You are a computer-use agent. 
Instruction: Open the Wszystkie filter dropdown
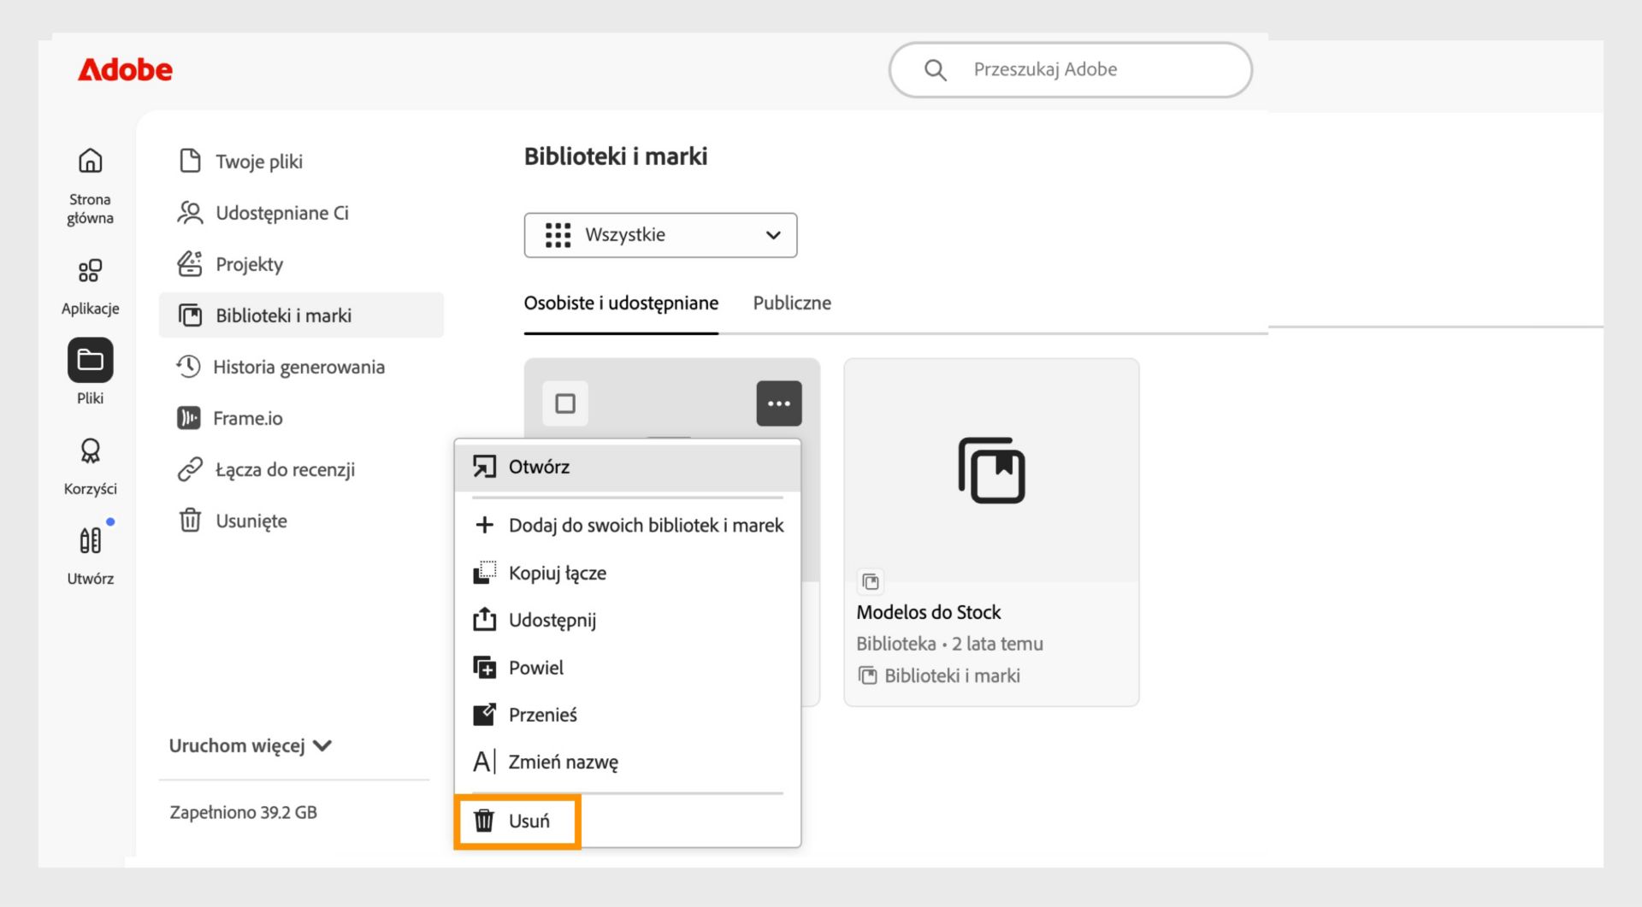(660, 235)
